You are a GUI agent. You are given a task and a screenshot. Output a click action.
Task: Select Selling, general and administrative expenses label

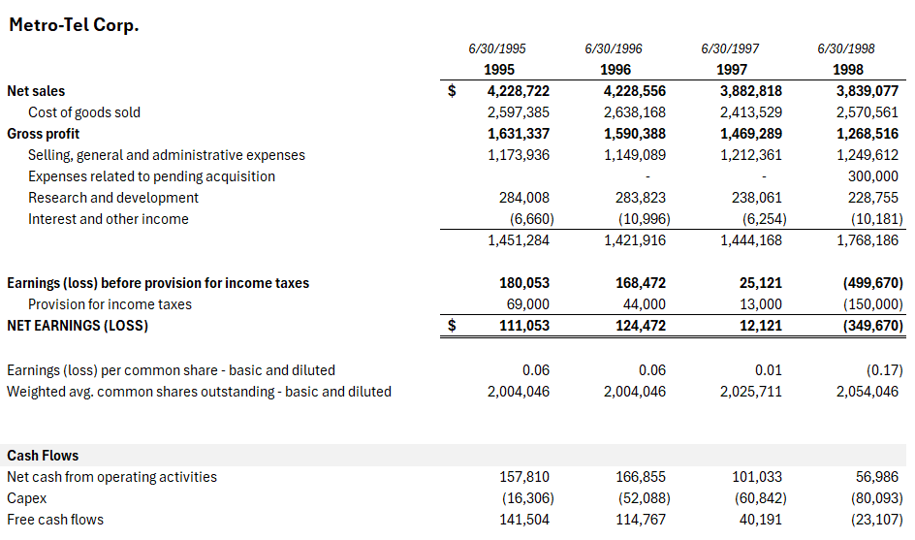tap(167, 155)
